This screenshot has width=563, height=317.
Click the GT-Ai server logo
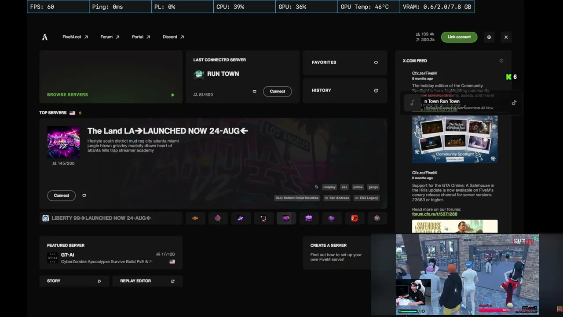click(52, 258)
